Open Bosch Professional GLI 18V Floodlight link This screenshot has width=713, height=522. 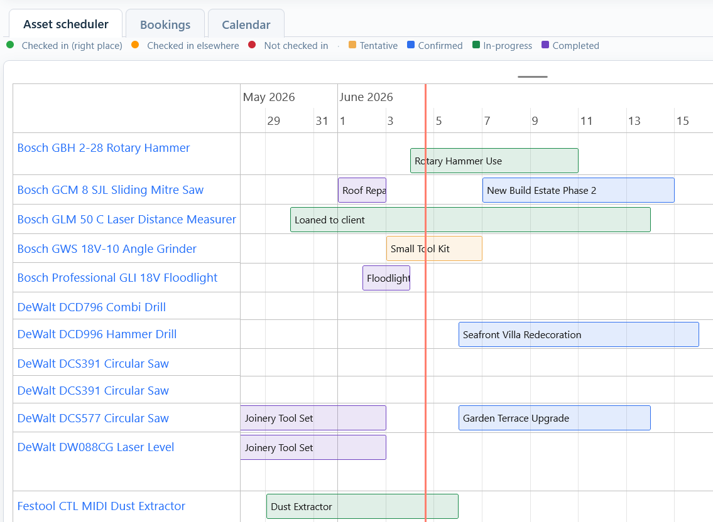[x=117, y=277]
